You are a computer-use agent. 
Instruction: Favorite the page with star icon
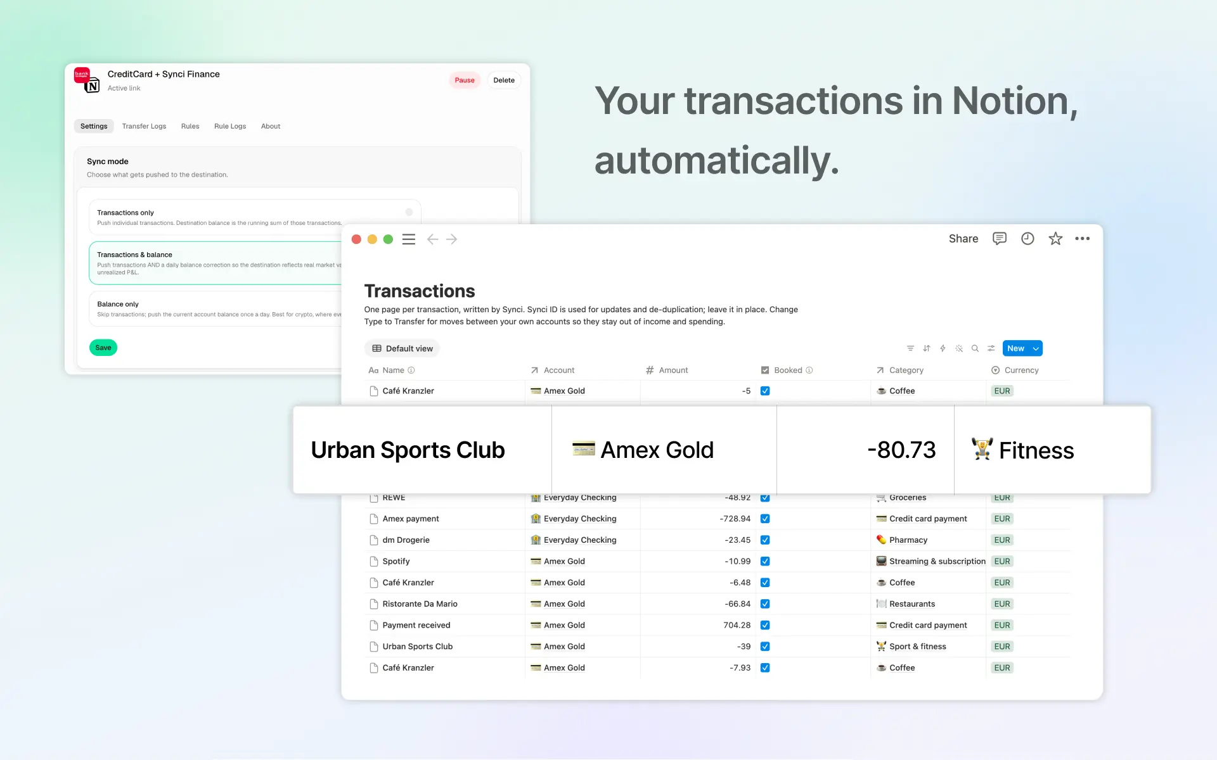pos(1055,239)
